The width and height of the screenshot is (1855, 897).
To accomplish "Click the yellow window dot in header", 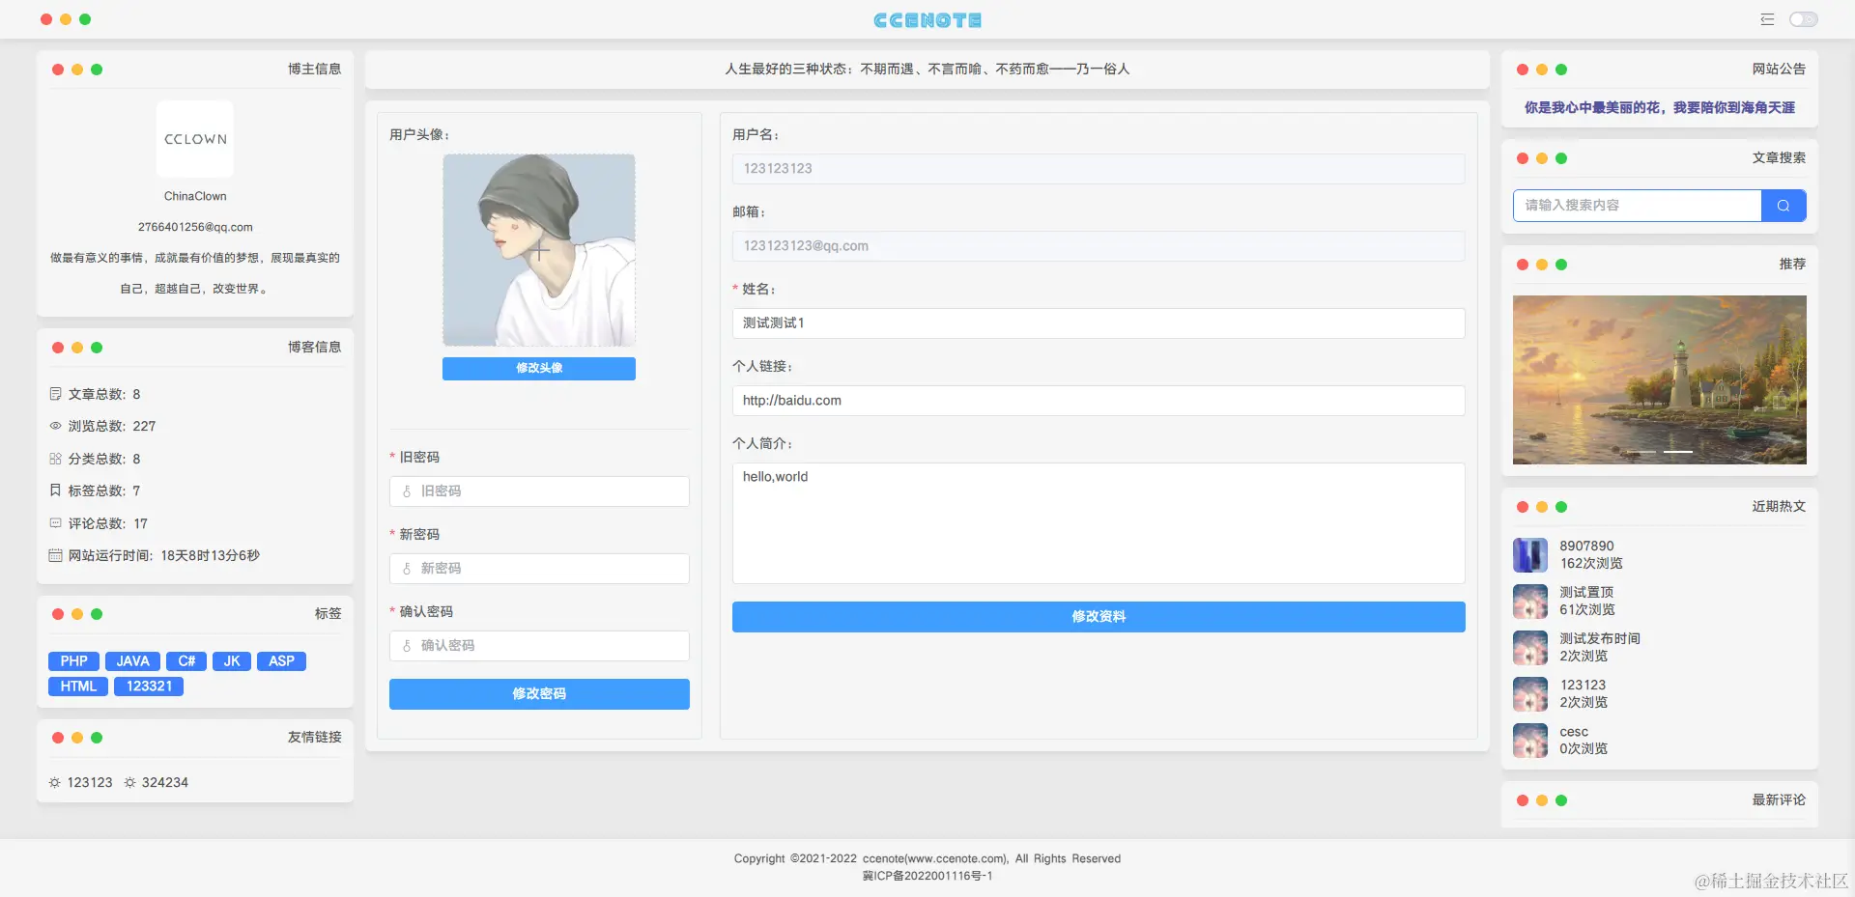I will pos(66,19).
